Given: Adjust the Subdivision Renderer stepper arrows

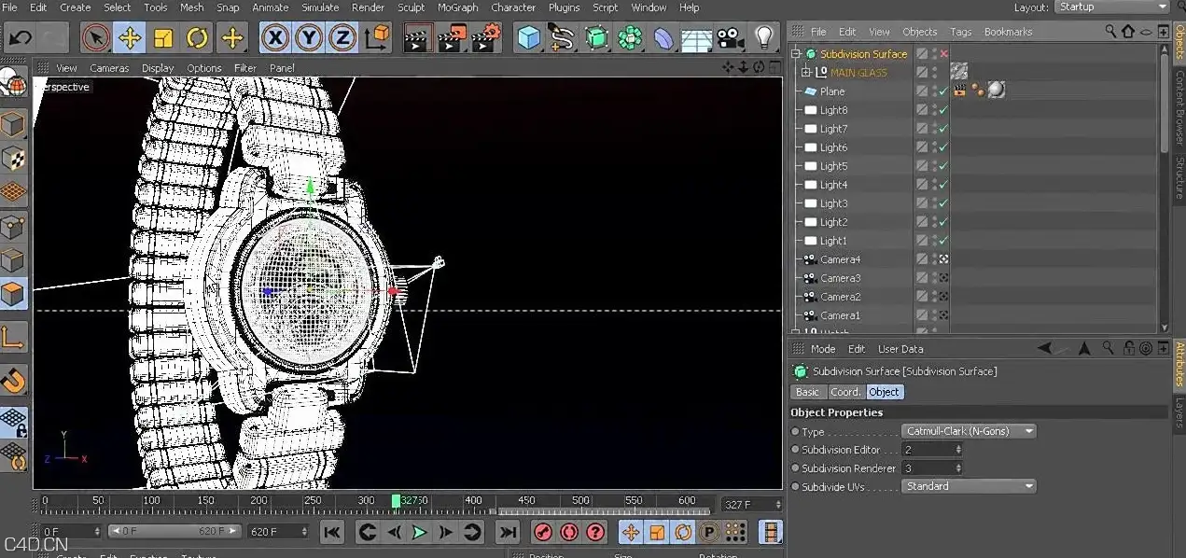Looking at the screenshot, I should coord(958,468).
